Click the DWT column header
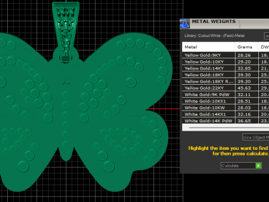269x202 pixels. 264,47
